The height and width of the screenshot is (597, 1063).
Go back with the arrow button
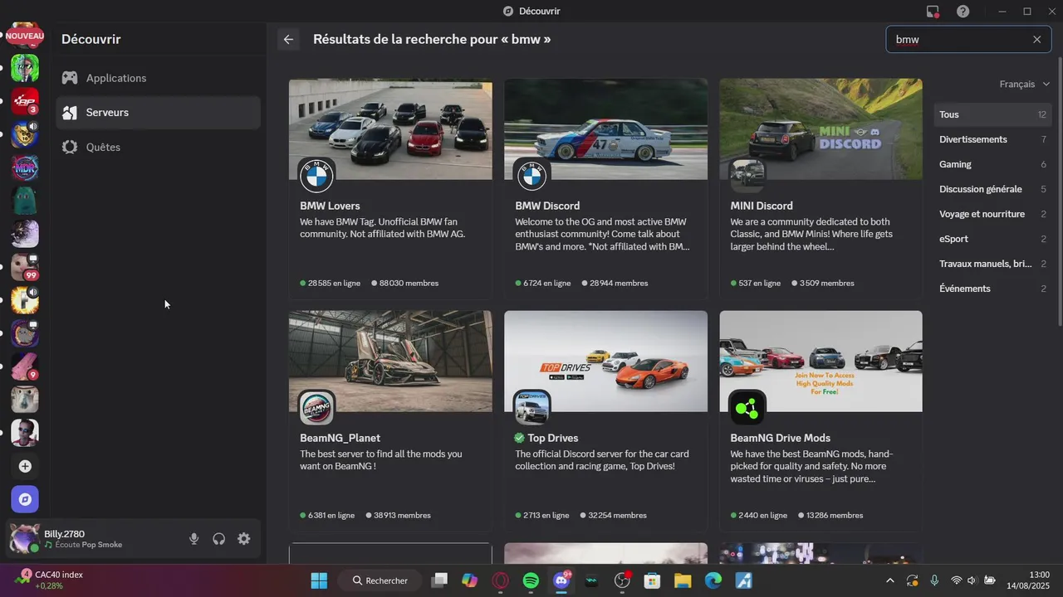coord(288,39)
